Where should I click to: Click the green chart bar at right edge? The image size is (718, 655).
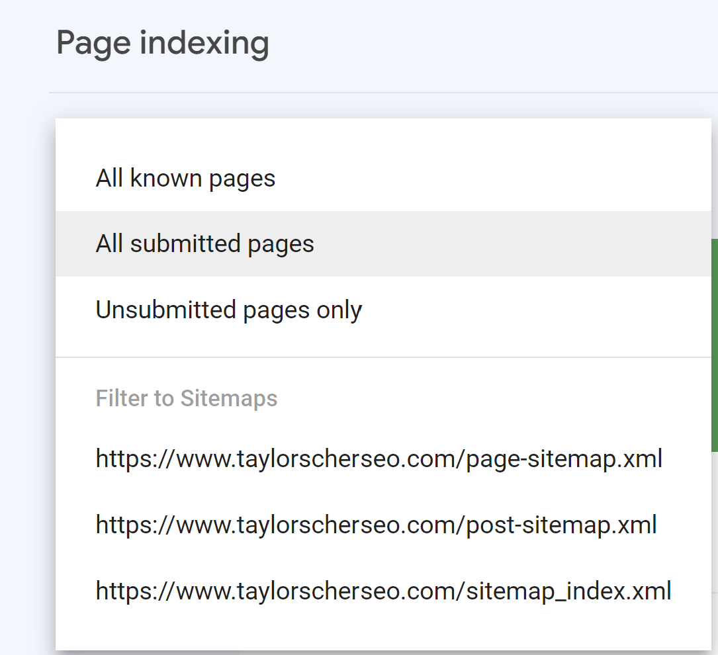point(714,344)
